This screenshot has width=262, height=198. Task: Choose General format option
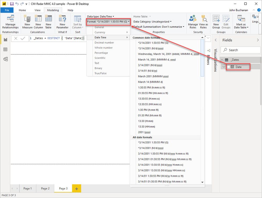tap(108, 27)
